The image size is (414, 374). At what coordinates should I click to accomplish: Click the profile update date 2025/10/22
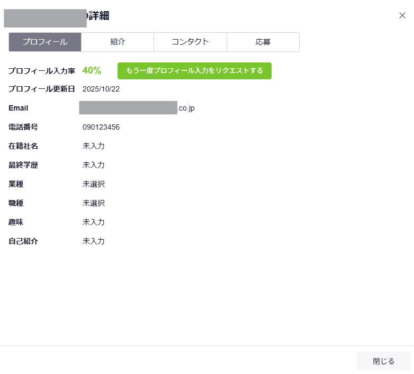(x=101, y=89)
